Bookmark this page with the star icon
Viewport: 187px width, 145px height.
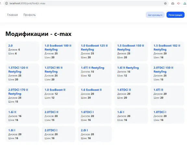pyautogui.click(x=165, y=3)
